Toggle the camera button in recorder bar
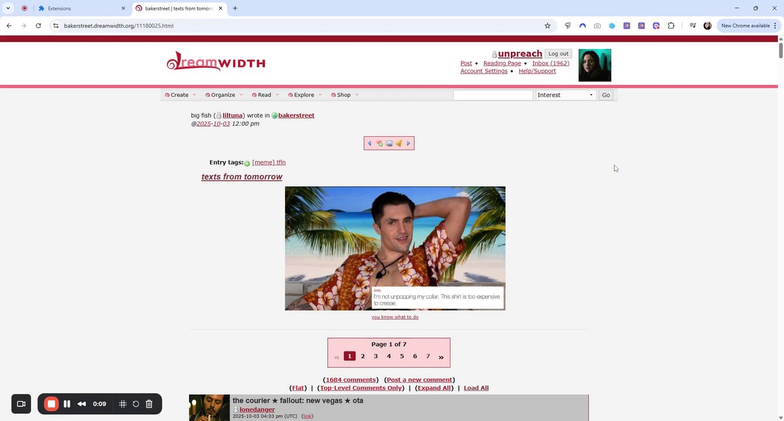784x421 pixels. point(21,403)
